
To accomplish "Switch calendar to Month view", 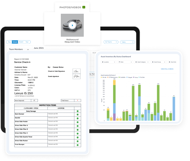I will 21,42.
